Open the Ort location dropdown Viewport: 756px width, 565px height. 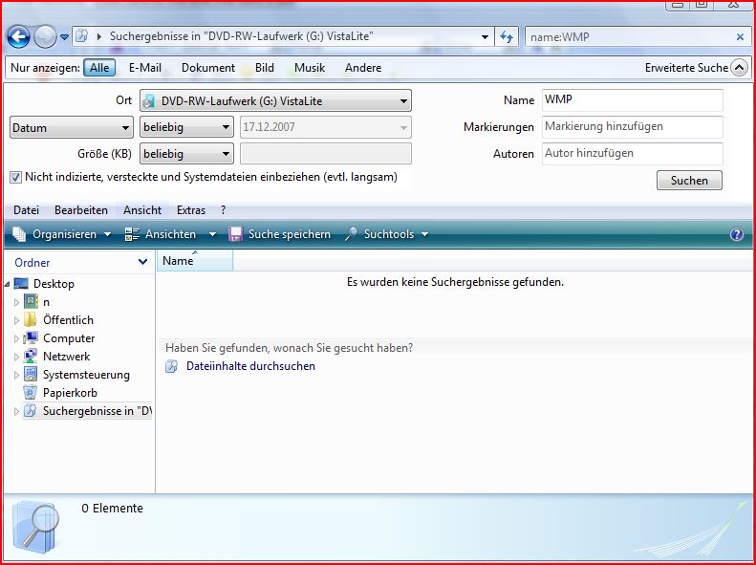(x=275, y=100)
